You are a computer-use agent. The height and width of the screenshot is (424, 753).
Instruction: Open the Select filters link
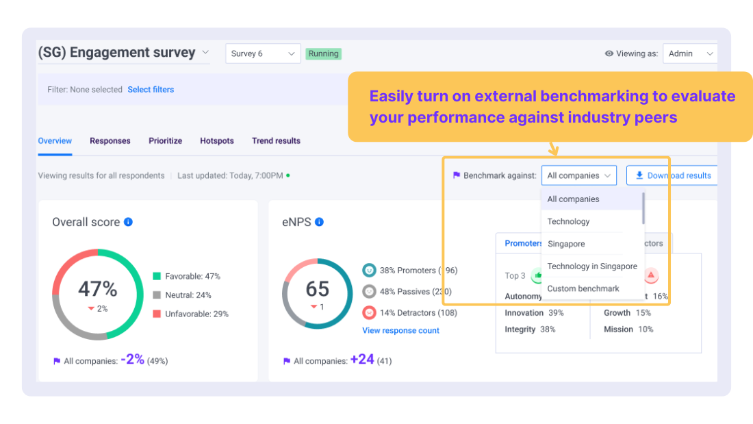pos(151,89)
